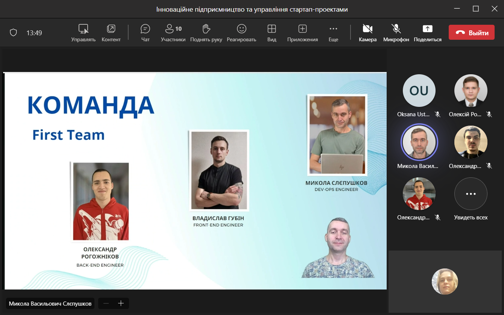Click your self-view video thumbnail
The image size is (504, 315).
[445, 282]
